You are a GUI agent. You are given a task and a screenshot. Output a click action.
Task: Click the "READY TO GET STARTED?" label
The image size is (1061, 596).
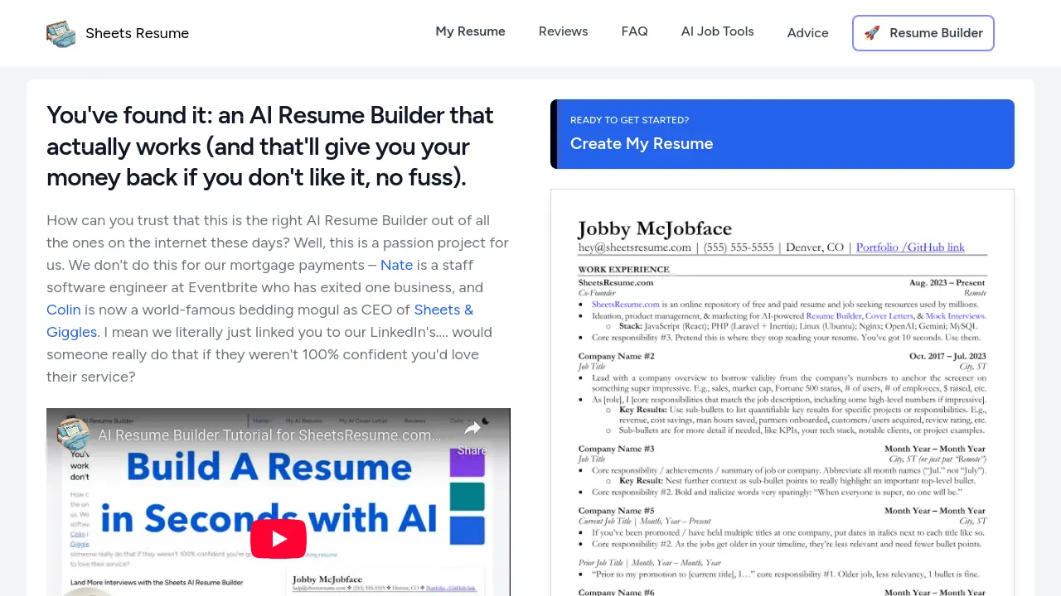click(x=629, y=120)
